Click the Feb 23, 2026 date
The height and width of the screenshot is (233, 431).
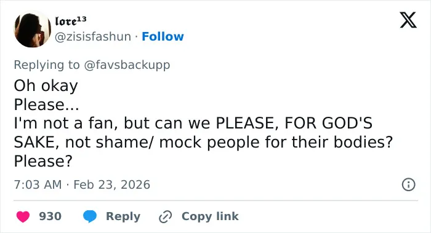pos(112,184)
